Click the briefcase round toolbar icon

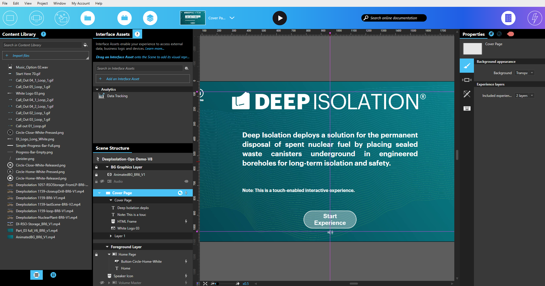(125, 18)
